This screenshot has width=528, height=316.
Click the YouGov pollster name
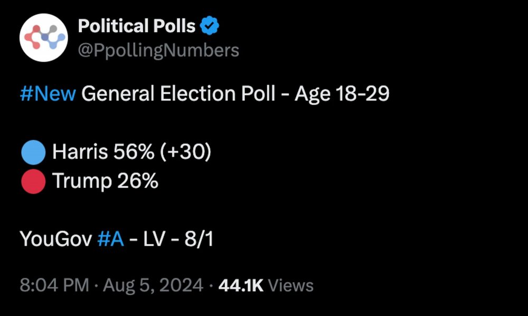coord(56,239)
